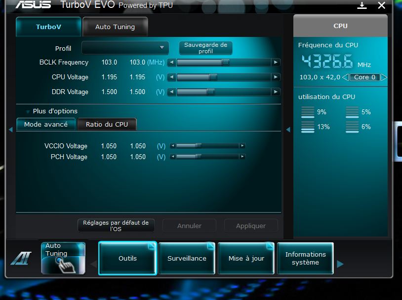Click the ASUS AI Suite logo icon
Image resolution: width=402 pixels, height=300 pixels.
(x=21, y=258)
